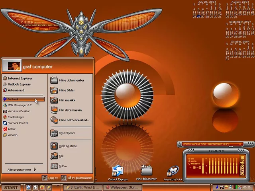Launch Winamp from the Start menu list
Viewport: 255px width, 191px height.
tap(10, 135)
